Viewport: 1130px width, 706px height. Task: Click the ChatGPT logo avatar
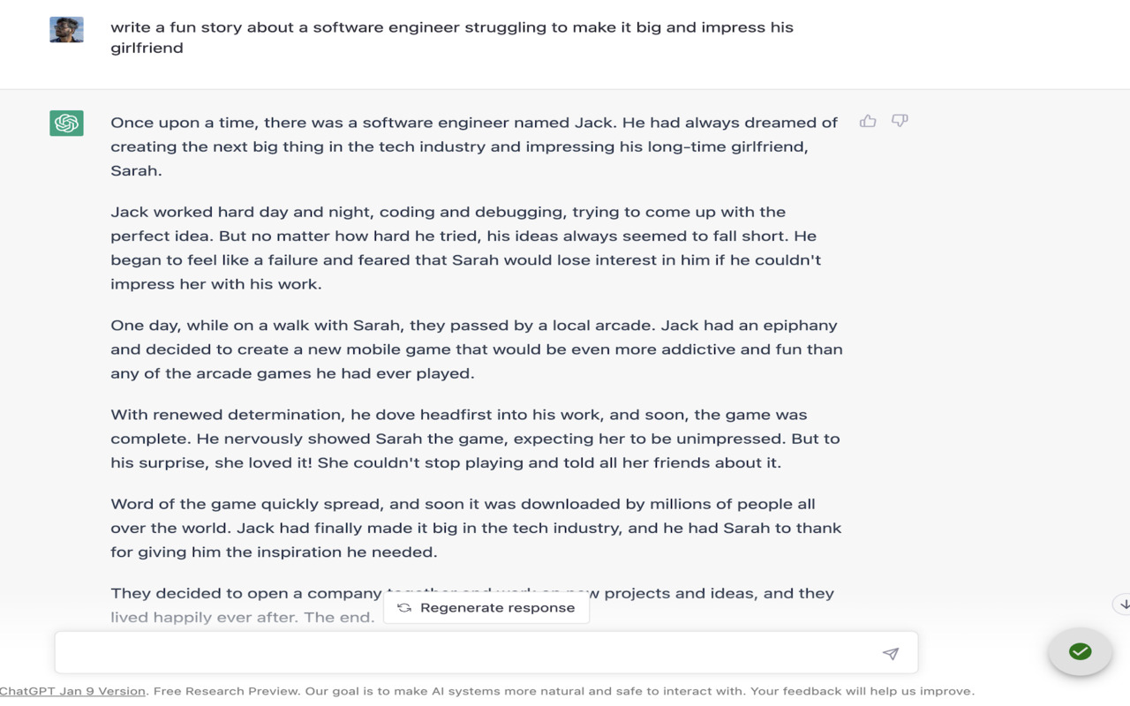click(66, 123)
